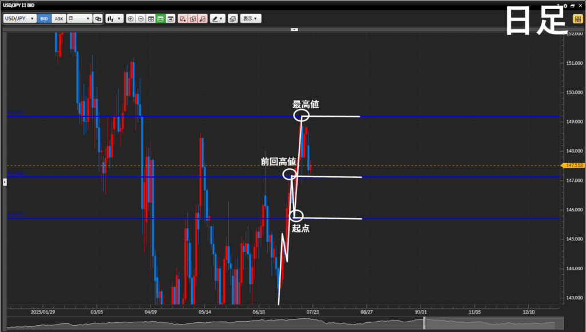
Task: Click the navigator range handle at bottom
Action: 424,323
